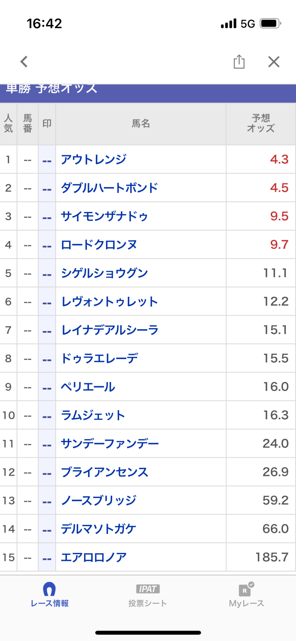Open the レース情報 horseshoe tab
Viewport: 296px width, 641px height.
(x=50, y=595)
